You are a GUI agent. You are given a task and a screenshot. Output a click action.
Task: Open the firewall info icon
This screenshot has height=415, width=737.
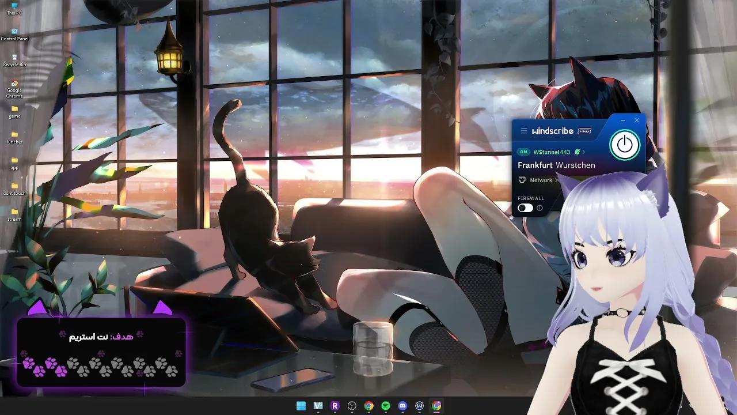pyautogui.click(x=540, y=208)
